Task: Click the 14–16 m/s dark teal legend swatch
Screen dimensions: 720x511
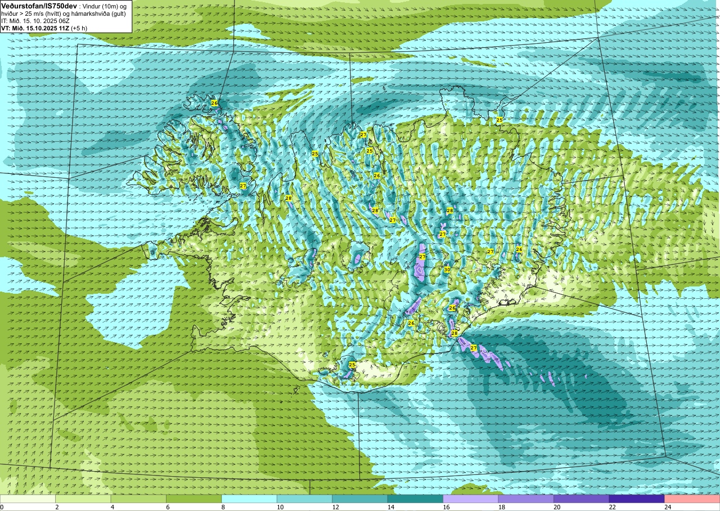Action: pos(415,499)
